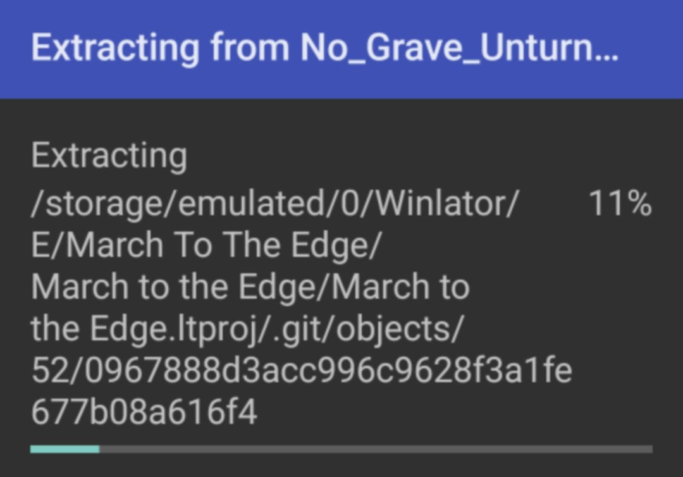Screen dimensions: 683x477
Task: Click the 11% progress percentage
Action: (x=620, y=204)
